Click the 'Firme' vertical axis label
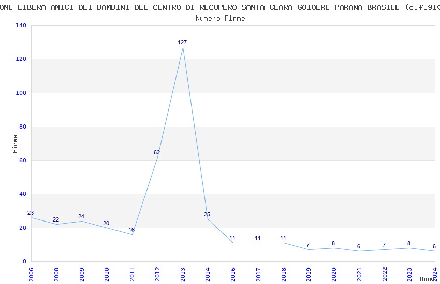The height and width of the screenshot is (284, 440). tap(15, 144)
